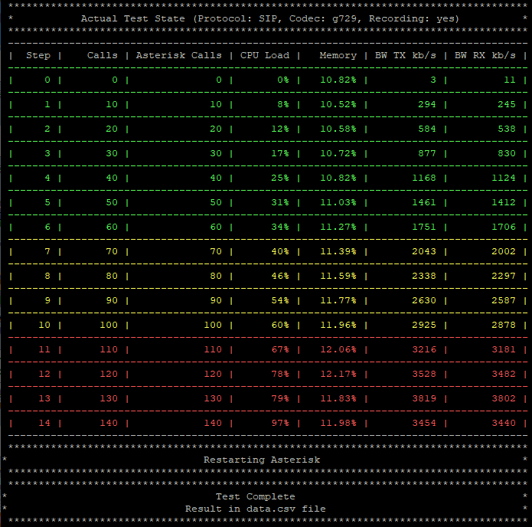Select the 'CPU Load' column header
The width and height of the screenshot is (532, 527).
(x=265, y=55)
